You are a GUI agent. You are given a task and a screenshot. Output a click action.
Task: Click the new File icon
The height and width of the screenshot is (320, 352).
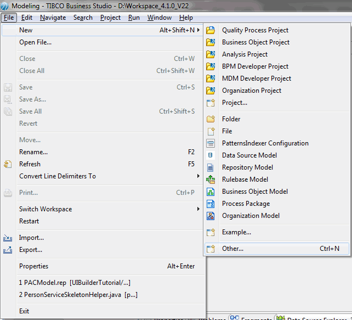(x=211, y=131)
